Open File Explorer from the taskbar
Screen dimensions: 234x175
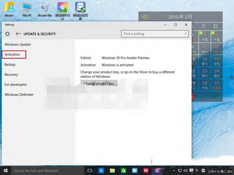click(x=112, y=170)
